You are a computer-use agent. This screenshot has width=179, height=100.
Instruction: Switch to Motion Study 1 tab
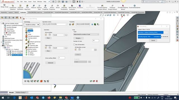(x=21, y=92)
